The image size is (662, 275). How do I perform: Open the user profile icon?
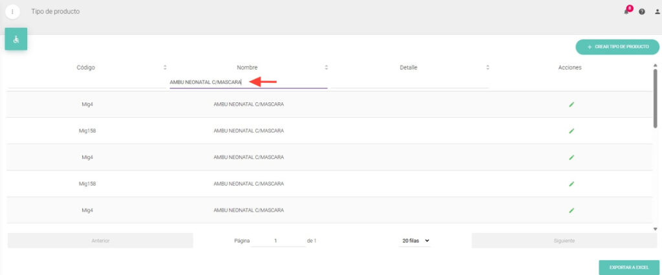click(x=657, y=12)
